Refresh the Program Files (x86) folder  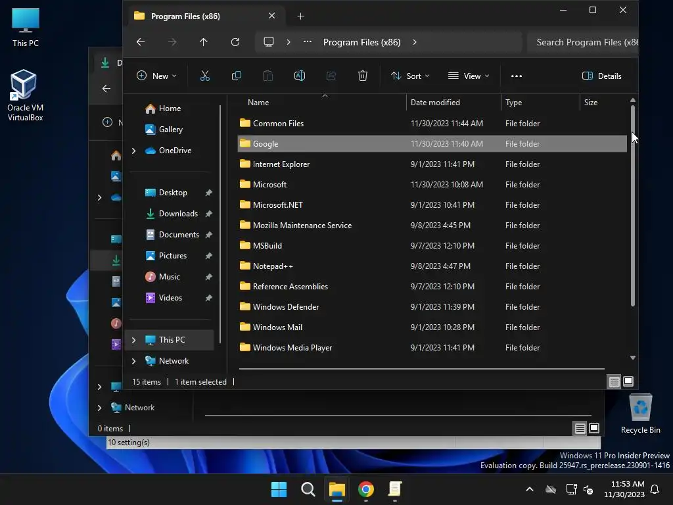pyautogui.click(x=235, y=41)
